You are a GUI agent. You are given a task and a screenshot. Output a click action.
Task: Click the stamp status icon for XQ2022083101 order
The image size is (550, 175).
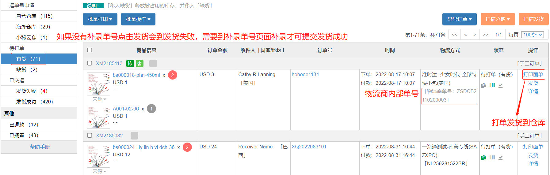coord(501,158)
